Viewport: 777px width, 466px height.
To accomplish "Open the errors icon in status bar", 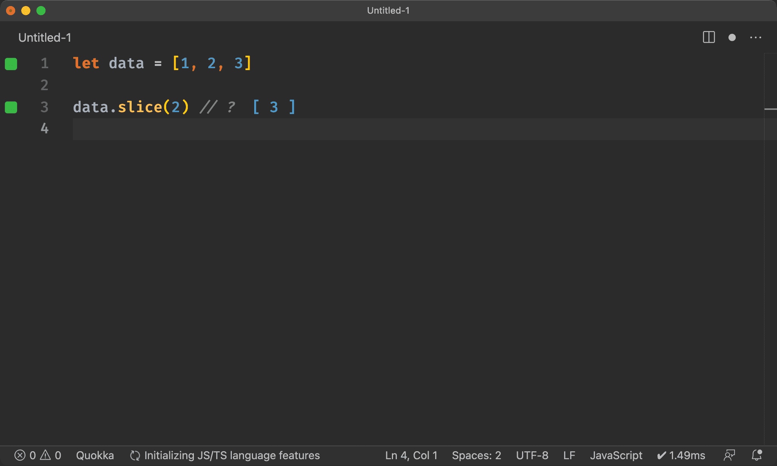I will 20,455.
